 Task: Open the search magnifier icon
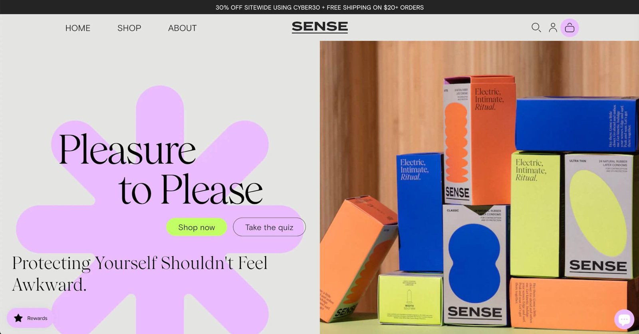pyautogui.click(x=536, y=28)
